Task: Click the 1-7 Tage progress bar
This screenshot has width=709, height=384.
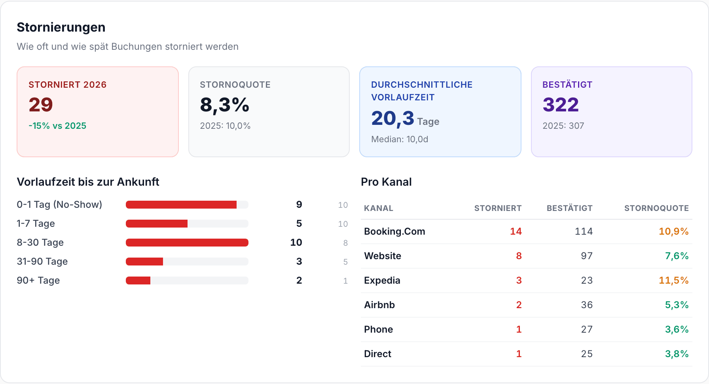Action: [187, 224]
